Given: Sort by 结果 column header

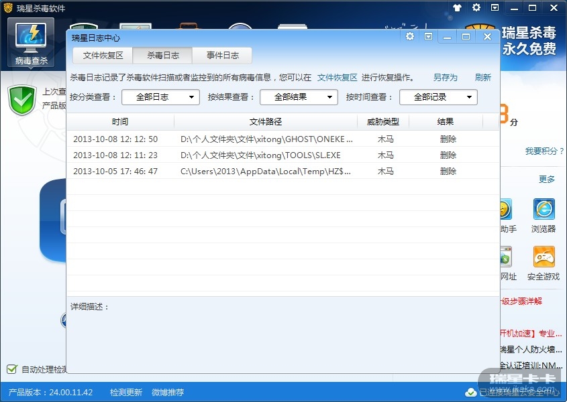Looking at the screenshot, I should [x=445, y=122].
